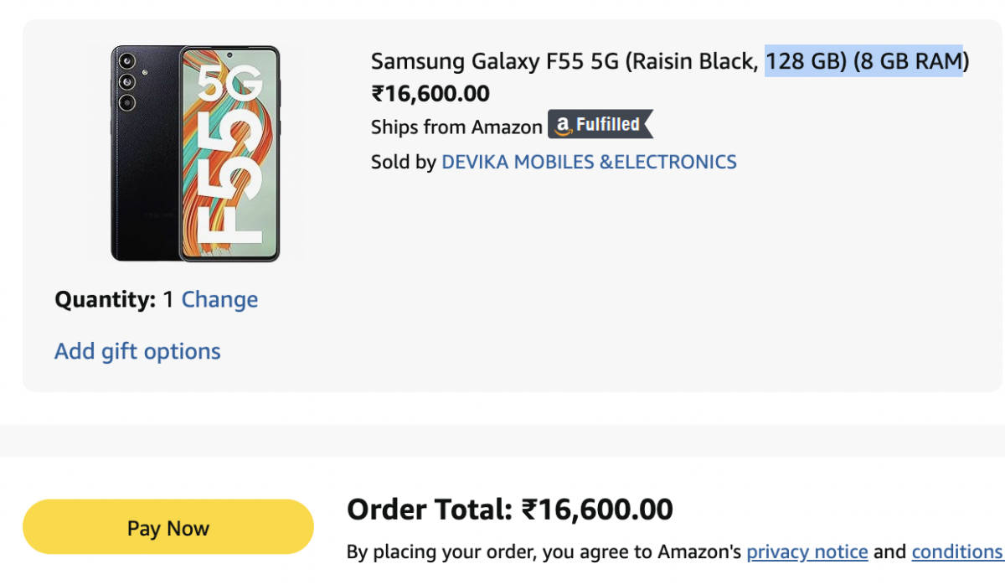Open the Samsung Galaxy F55 product thumbnail
Screen dimensions: 1005x585
[x=195, y=153]
